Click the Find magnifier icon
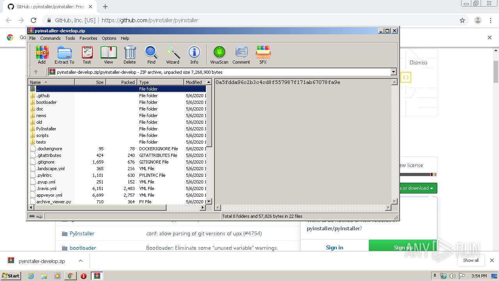This screenshot has height=281, width=499. click(151, 55)
